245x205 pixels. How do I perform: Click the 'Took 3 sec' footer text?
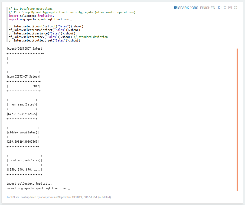coord(58,197)
